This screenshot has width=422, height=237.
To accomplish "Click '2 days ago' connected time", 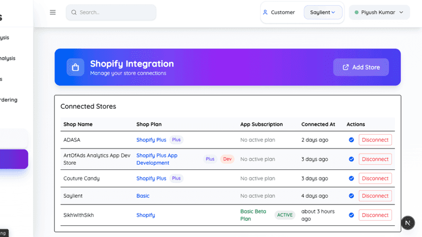I will coord(314,140).
